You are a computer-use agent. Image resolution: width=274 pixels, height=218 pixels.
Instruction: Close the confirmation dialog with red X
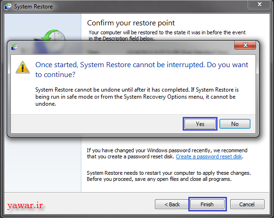point(245,46)
